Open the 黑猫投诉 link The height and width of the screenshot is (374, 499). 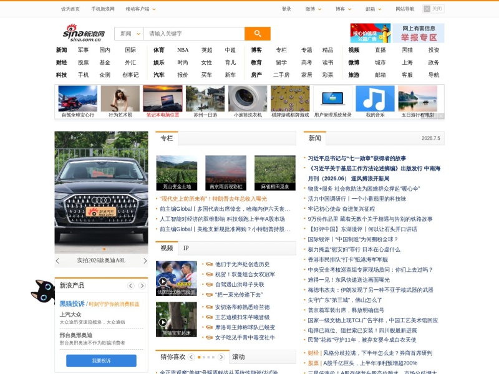point(72,304)
